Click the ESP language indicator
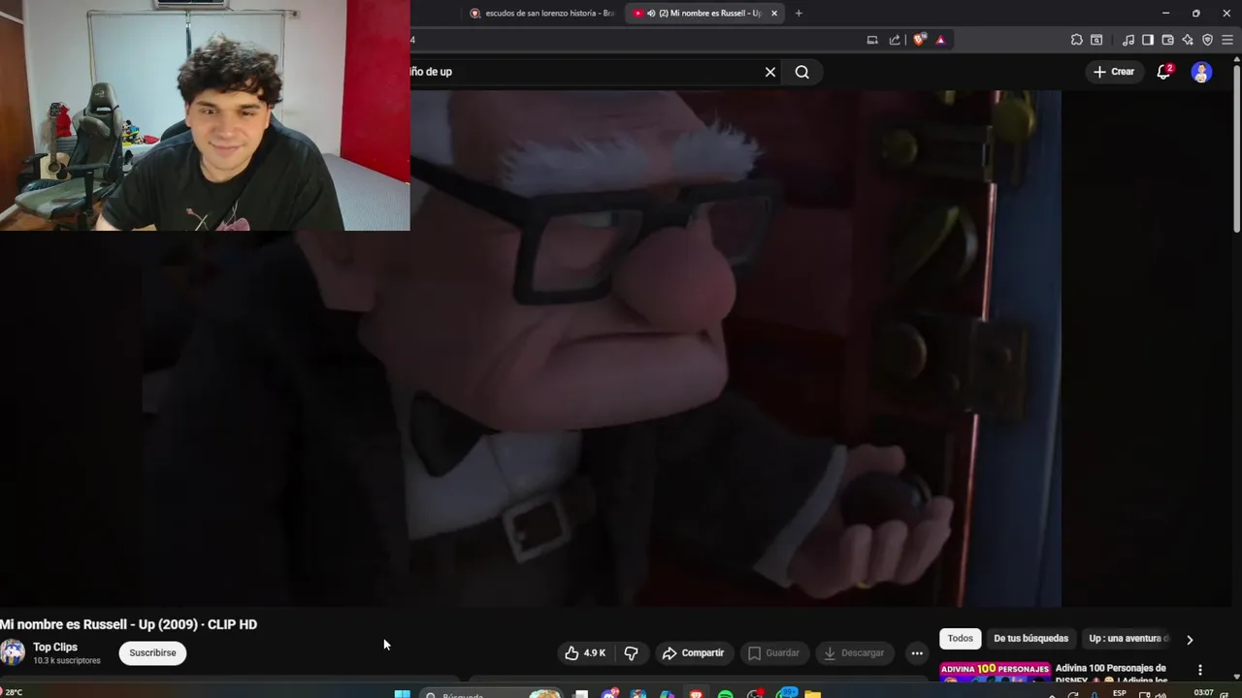Viewport: 1242px width, 698px height. click(x=1120, y=693)
